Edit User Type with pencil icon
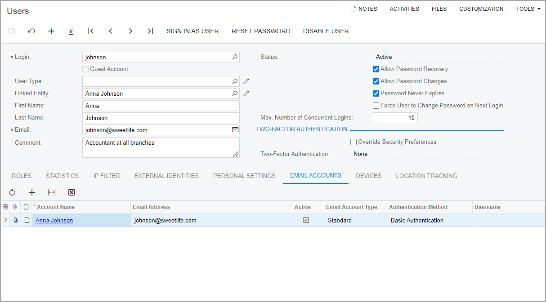The height and width of the screenshot is (302, 546). click(246, 81)
